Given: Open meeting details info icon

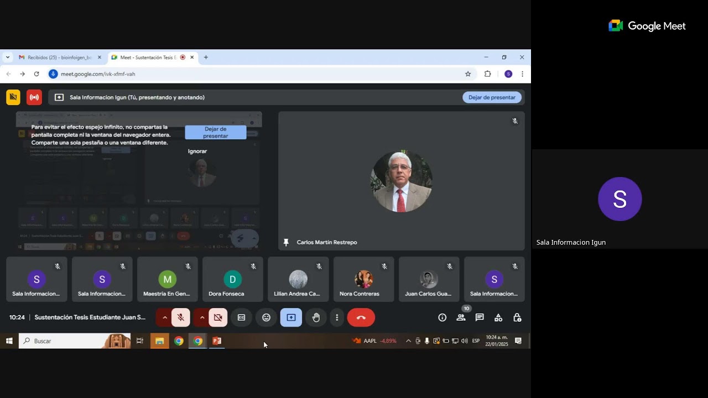Looking at the screenshot, I should tap(442, 317).
